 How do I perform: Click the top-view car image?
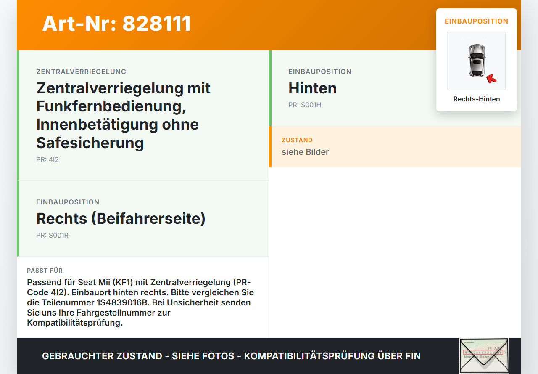(476, 61)
